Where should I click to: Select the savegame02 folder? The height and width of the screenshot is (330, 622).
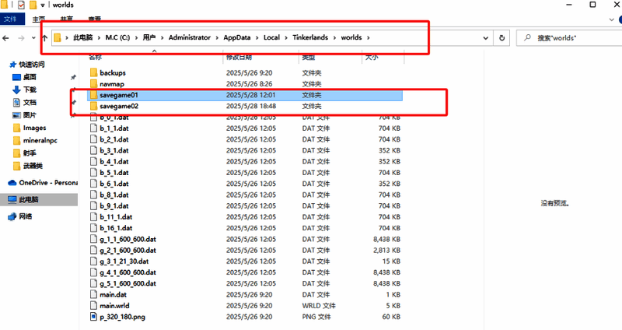(118, 106)
